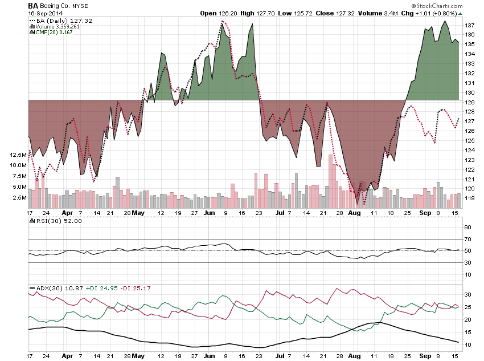The image size is (484, 361).
Task: Click the 'CMF(20) 0.167' legend label
Action: tap(54, 32)
